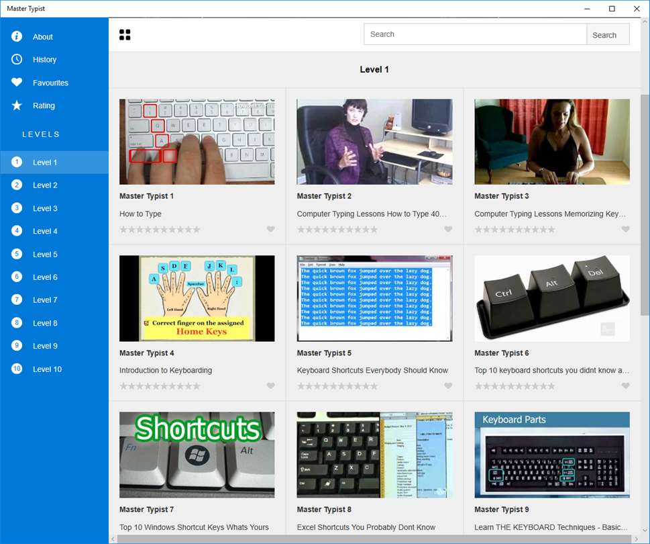Image resolution: width=650 pixels, height=544 pixels.
Task: Rate Master Typist 2 using its star bar
Action: click(x=337, y=230)
